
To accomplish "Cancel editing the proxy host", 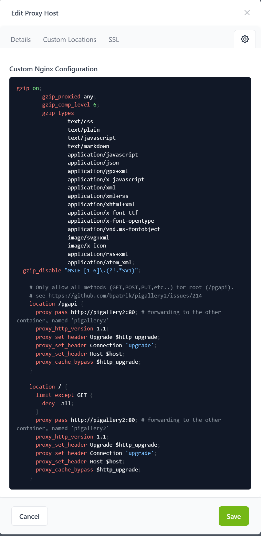I will 29,516.
